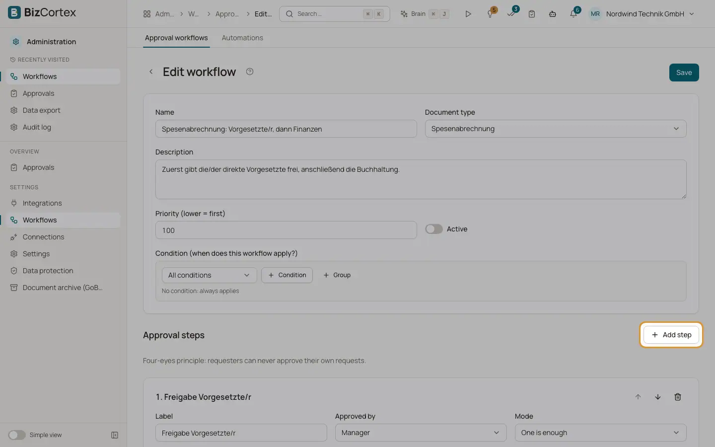Image resolution: width=715 pixels, height=447 pixels.
Task: Open the lightbulb suggestions icon with badge 5
Action: [490, 14]
